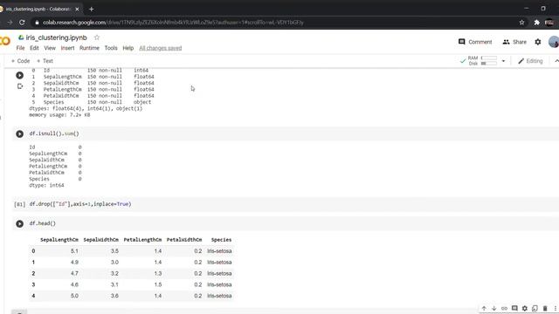Click the Species column header
The image size is (559, 314).
(x=221, y=240)
